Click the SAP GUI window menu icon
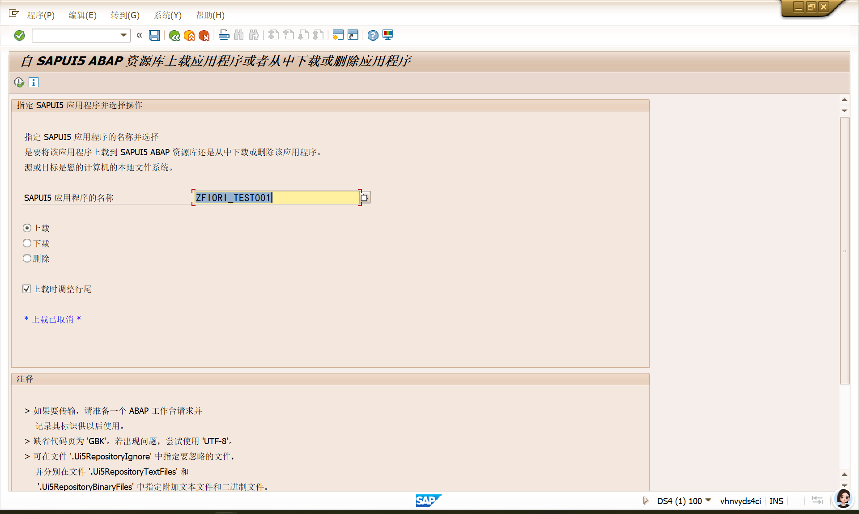 click(x=14, y=13)
